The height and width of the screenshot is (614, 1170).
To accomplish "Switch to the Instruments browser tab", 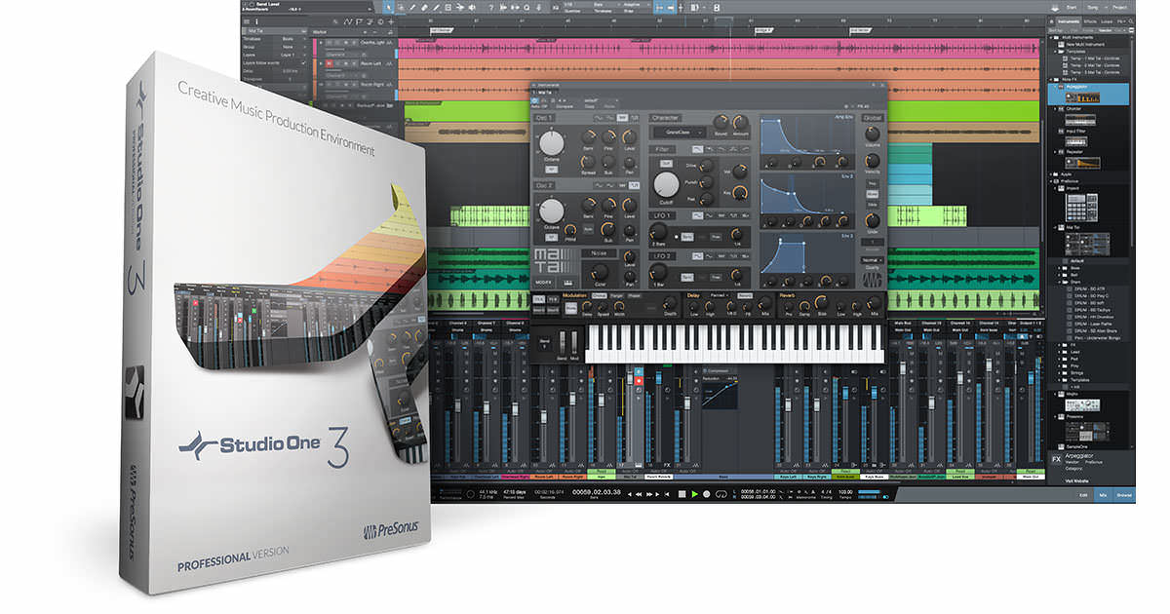I will coord(1067,20).
